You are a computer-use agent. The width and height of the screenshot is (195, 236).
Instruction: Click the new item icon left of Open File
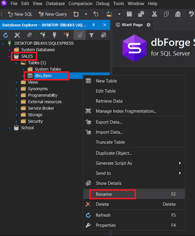(x=96, y=14)
